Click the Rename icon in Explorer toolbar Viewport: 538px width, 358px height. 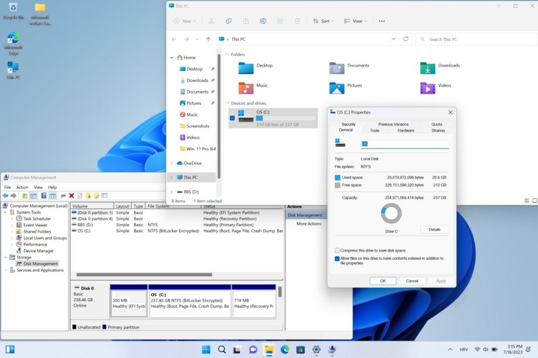click(263, 21)
